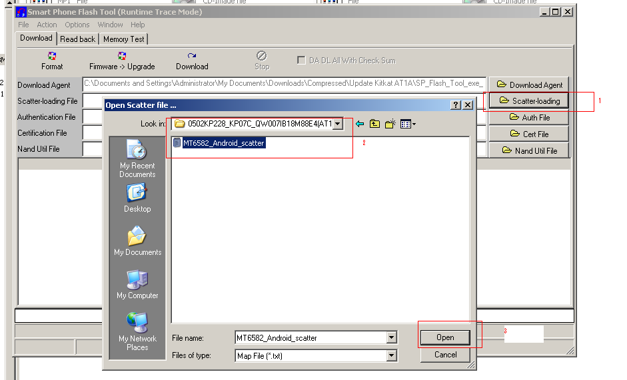This screenshot has height=380, width=627.
Task: Click the Open button in dialog
Action: (445, 337)
